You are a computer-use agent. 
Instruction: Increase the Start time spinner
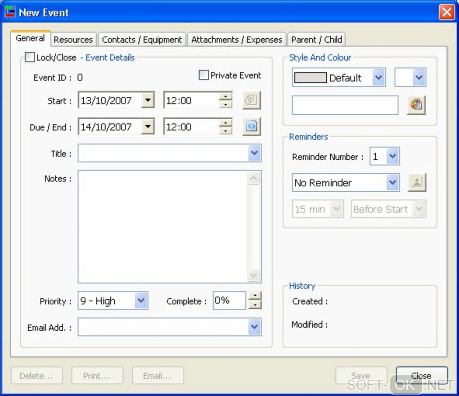pos(226,96)
